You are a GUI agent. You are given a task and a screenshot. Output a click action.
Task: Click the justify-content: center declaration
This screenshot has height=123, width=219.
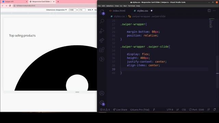147,61
